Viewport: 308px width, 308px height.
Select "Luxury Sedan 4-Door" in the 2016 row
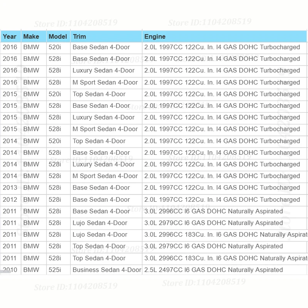pyautogui.click(x=104, y=70)
